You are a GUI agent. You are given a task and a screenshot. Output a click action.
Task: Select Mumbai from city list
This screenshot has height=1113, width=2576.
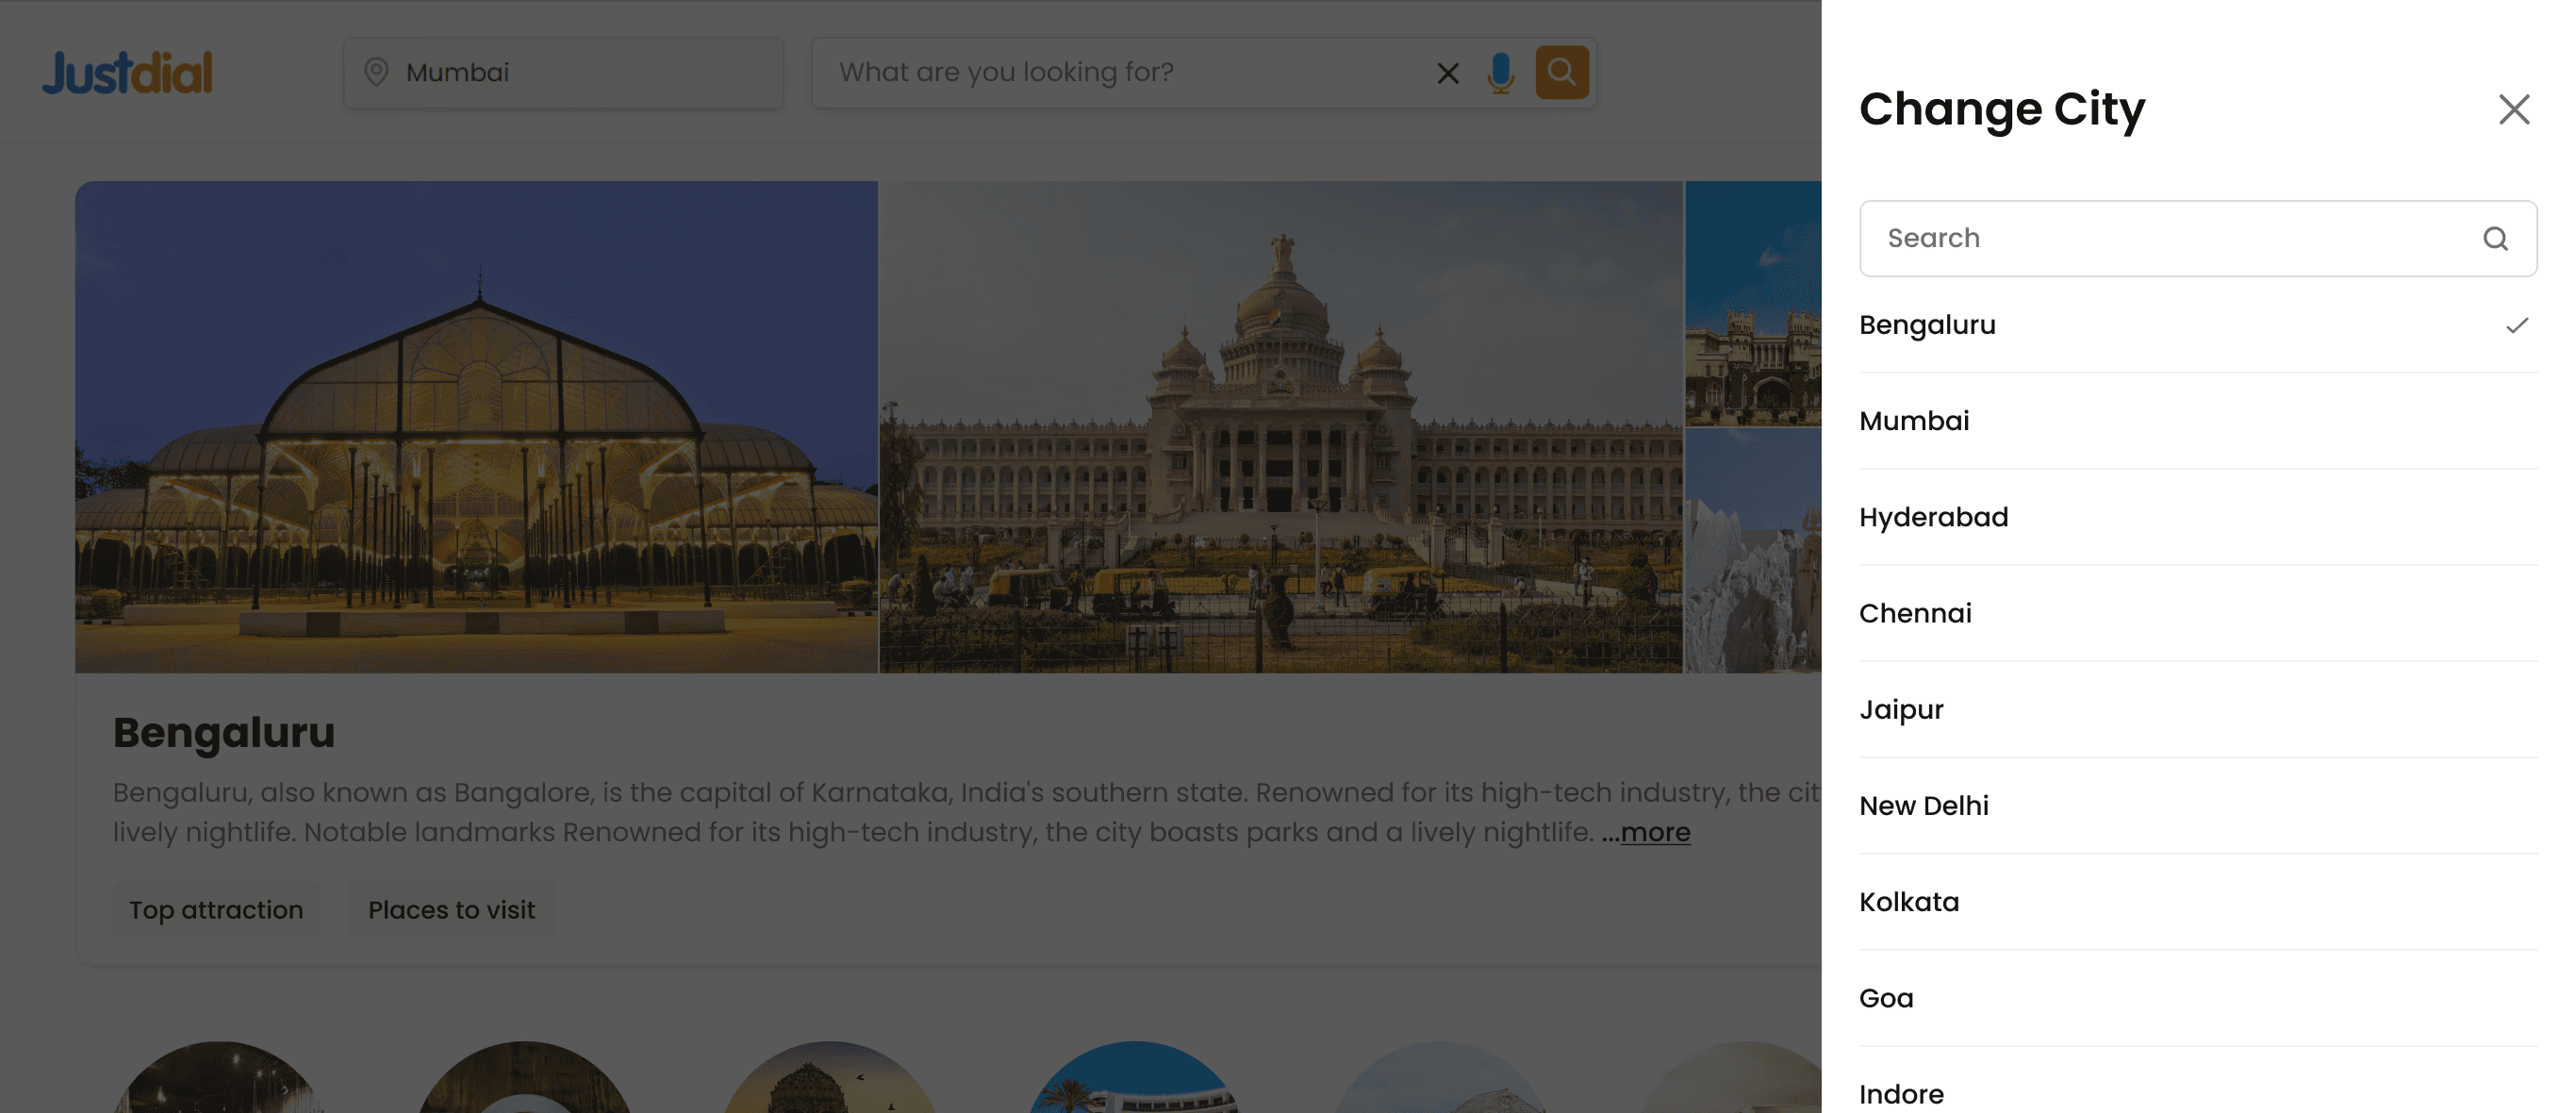[x=1914, y=421]
